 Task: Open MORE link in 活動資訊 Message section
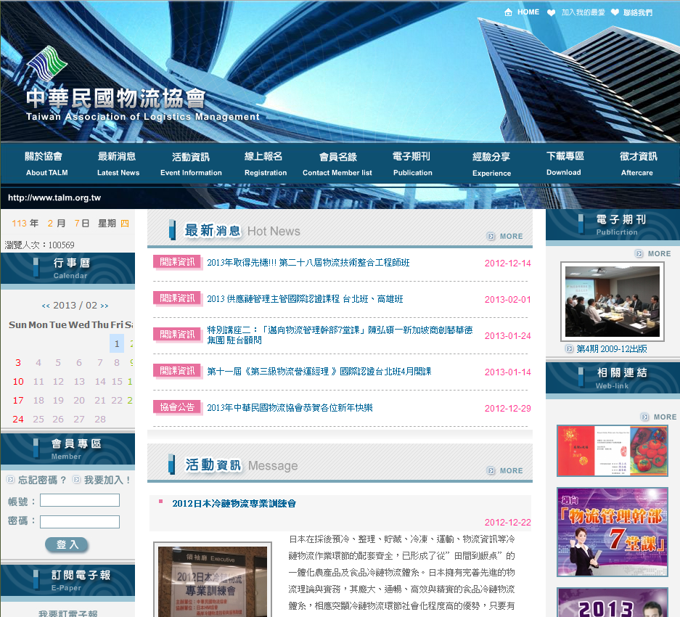click(x=505, y=470)
